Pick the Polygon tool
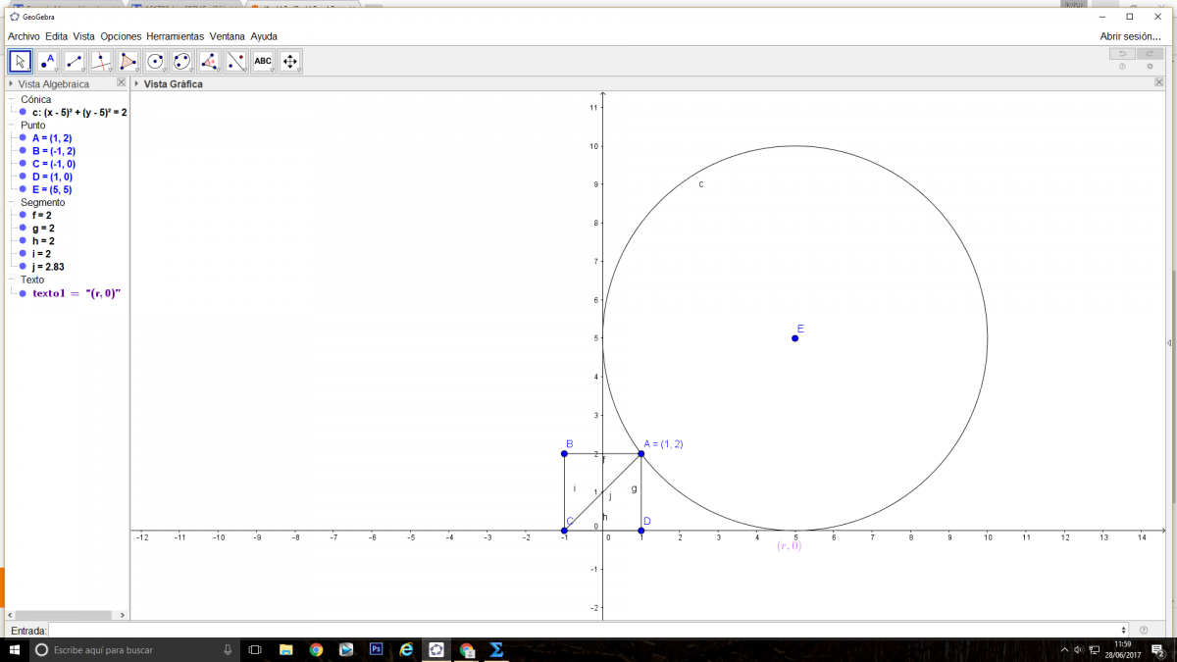Screen dimensions: 1177x662 [128, 62]
